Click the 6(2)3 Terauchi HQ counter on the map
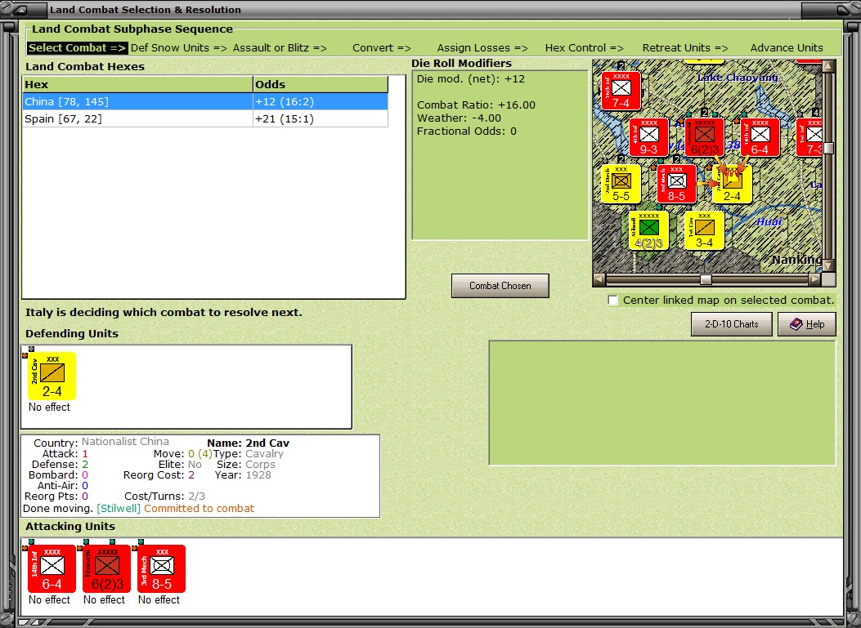 (x=705, y=138)
